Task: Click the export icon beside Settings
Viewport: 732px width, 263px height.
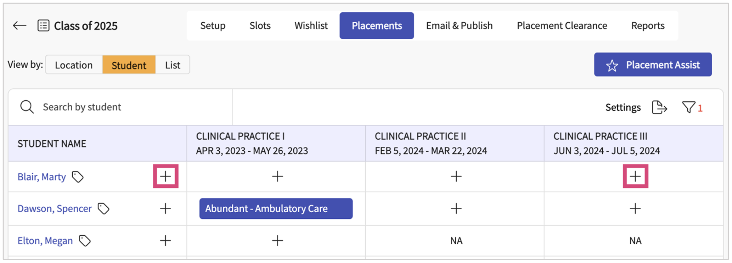Action: [x=659, y=107]
